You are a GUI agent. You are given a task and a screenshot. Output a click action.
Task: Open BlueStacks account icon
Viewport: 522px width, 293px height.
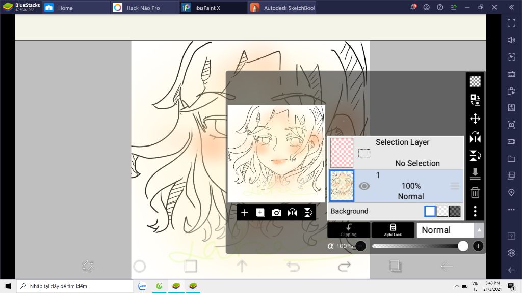click(x=427, y=7)
